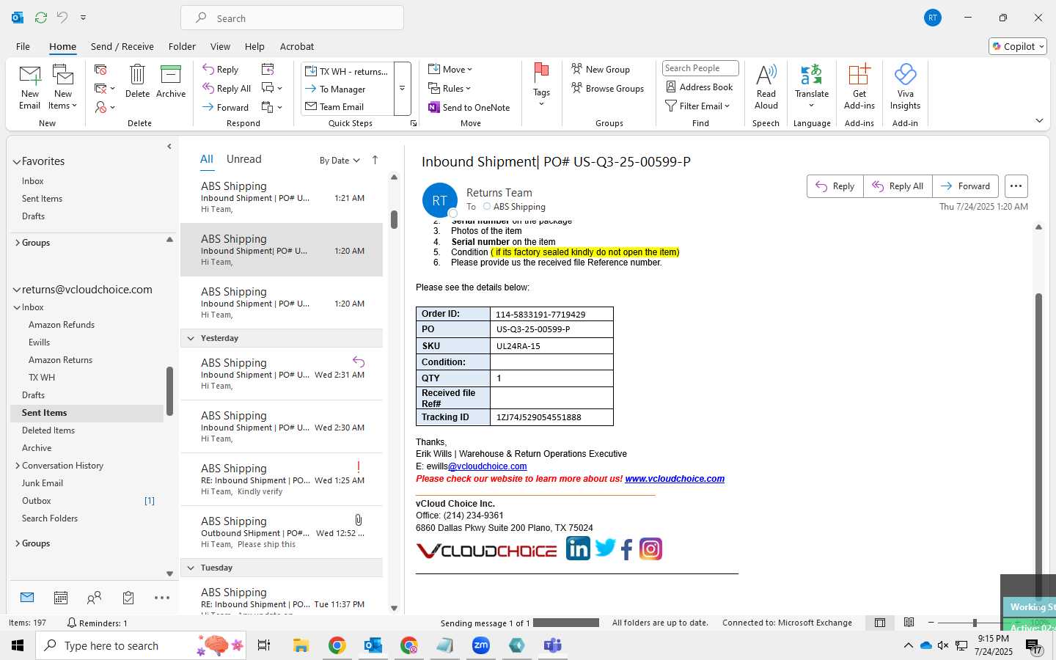
Task: Open more actions ellipsis in reading pane
Action: (x=1016, y=186)
